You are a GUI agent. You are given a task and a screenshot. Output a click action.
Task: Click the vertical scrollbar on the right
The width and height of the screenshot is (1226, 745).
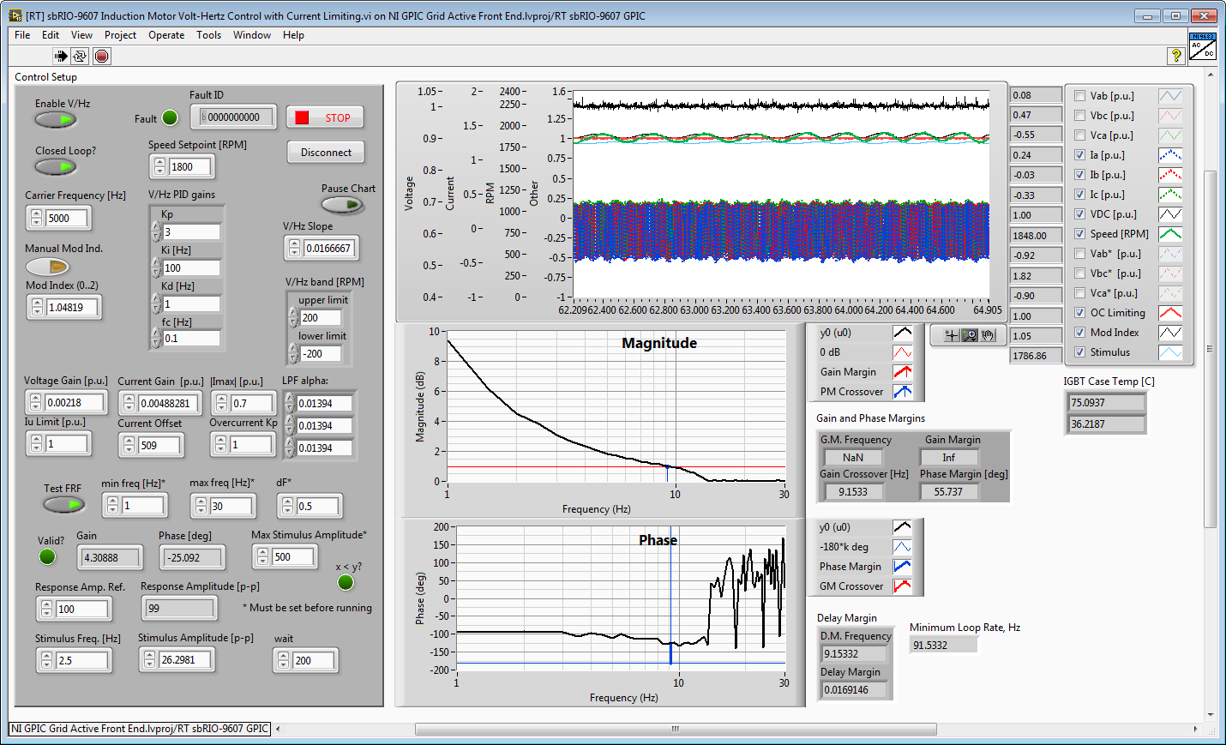(x=1210, y=350)
